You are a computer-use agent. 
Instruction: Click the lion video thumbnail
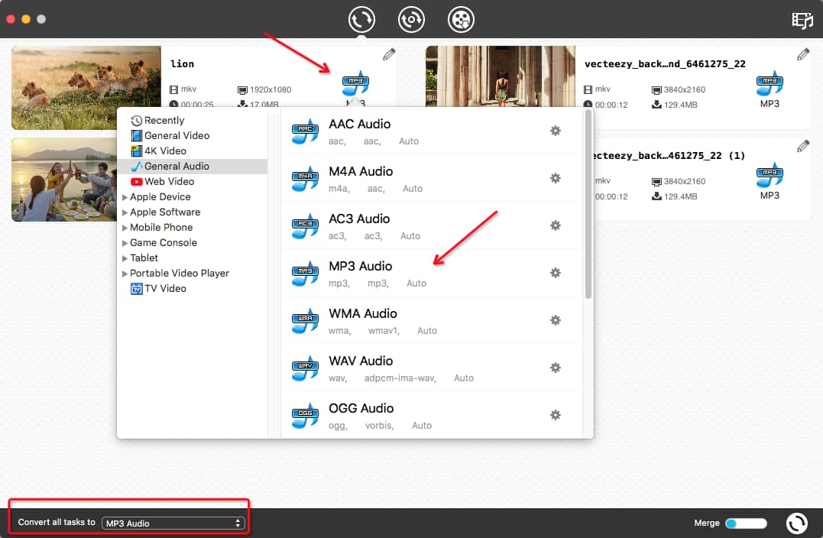coord(86,87)
